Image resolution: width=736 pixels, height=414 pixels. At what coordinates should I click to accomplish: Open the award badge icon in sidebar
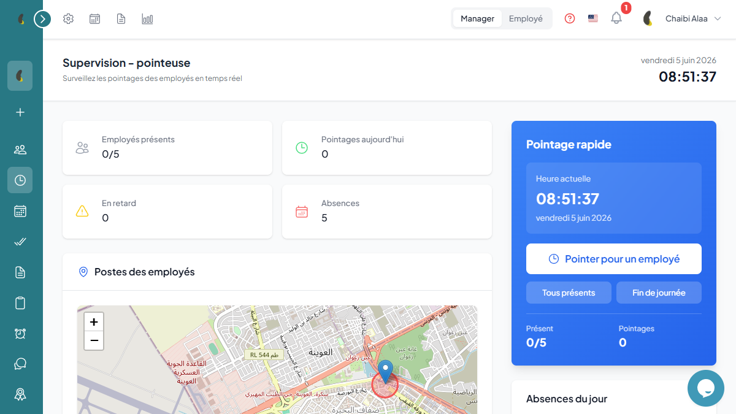(x=20, y=394)
